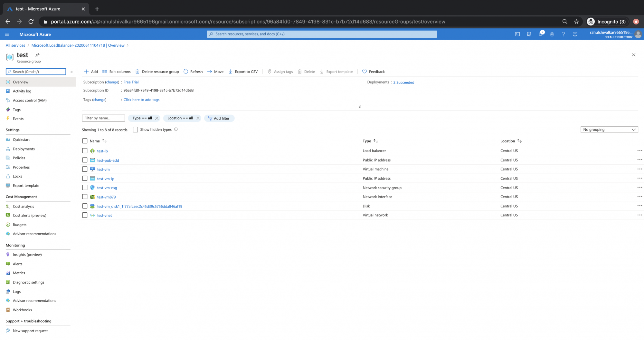Select the test-vm row checkbox
The image size is (644, 340).
(85, 169)
